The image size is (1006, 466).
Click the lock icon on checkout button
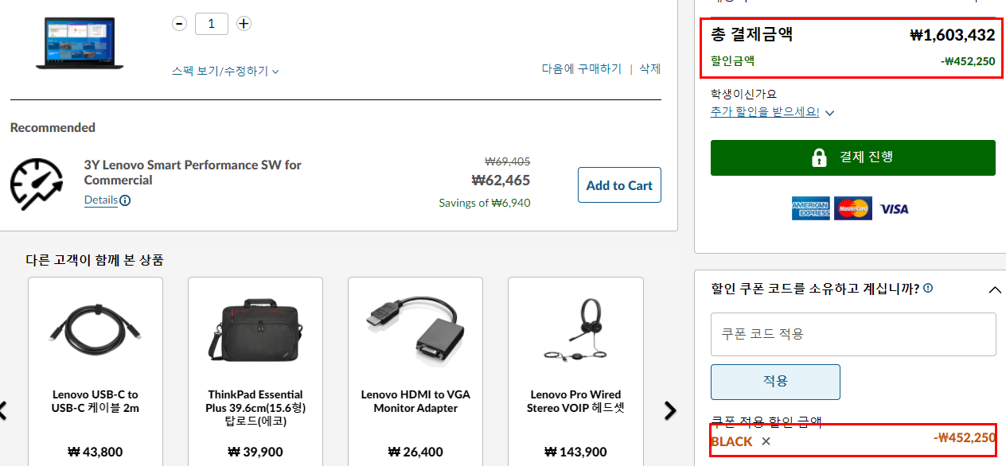pos(819,157)
